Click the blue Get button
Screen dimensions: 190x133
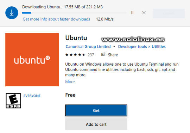tap(96, 111)
